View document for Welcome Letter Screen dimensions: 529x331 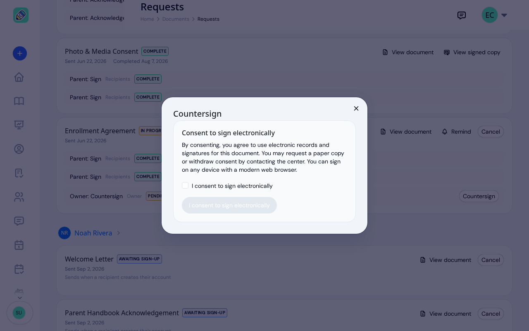click(446, 260)
